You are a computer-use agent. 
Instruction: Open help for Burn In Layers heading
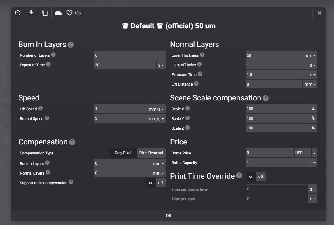click(71, 45)
